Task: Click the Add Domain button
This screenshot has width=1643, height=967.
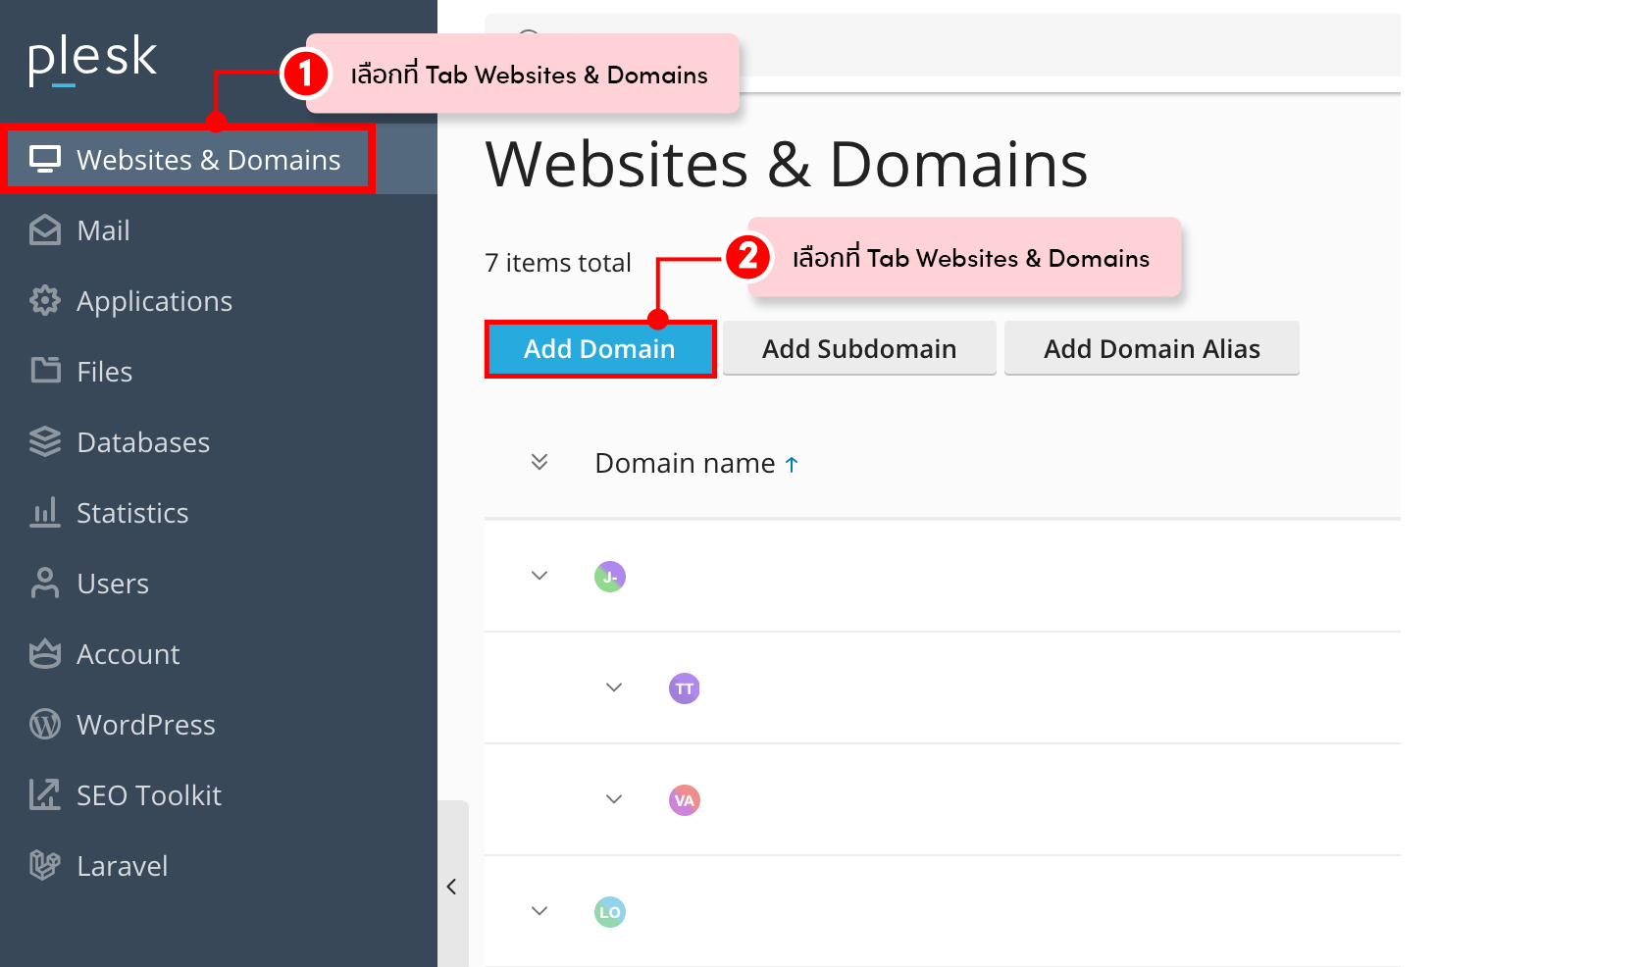Action: pos(599,348)
